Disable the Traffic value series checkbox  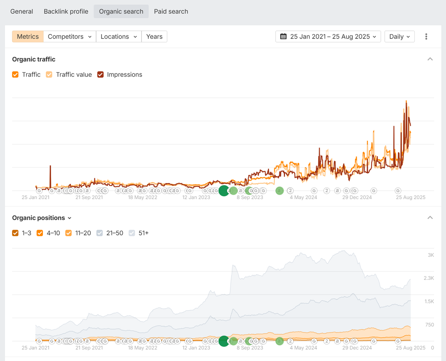click(x=49, y=75)
